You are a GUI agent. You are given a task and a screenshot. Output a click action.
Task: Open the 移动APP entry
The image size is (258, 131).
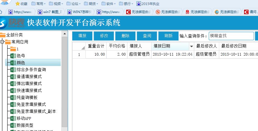click(24, 118)
